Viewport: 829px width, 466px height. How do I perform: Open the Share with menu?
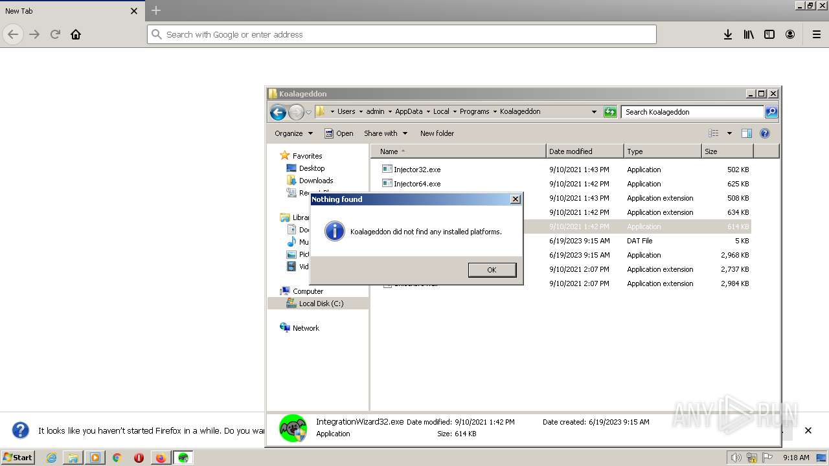385,133
